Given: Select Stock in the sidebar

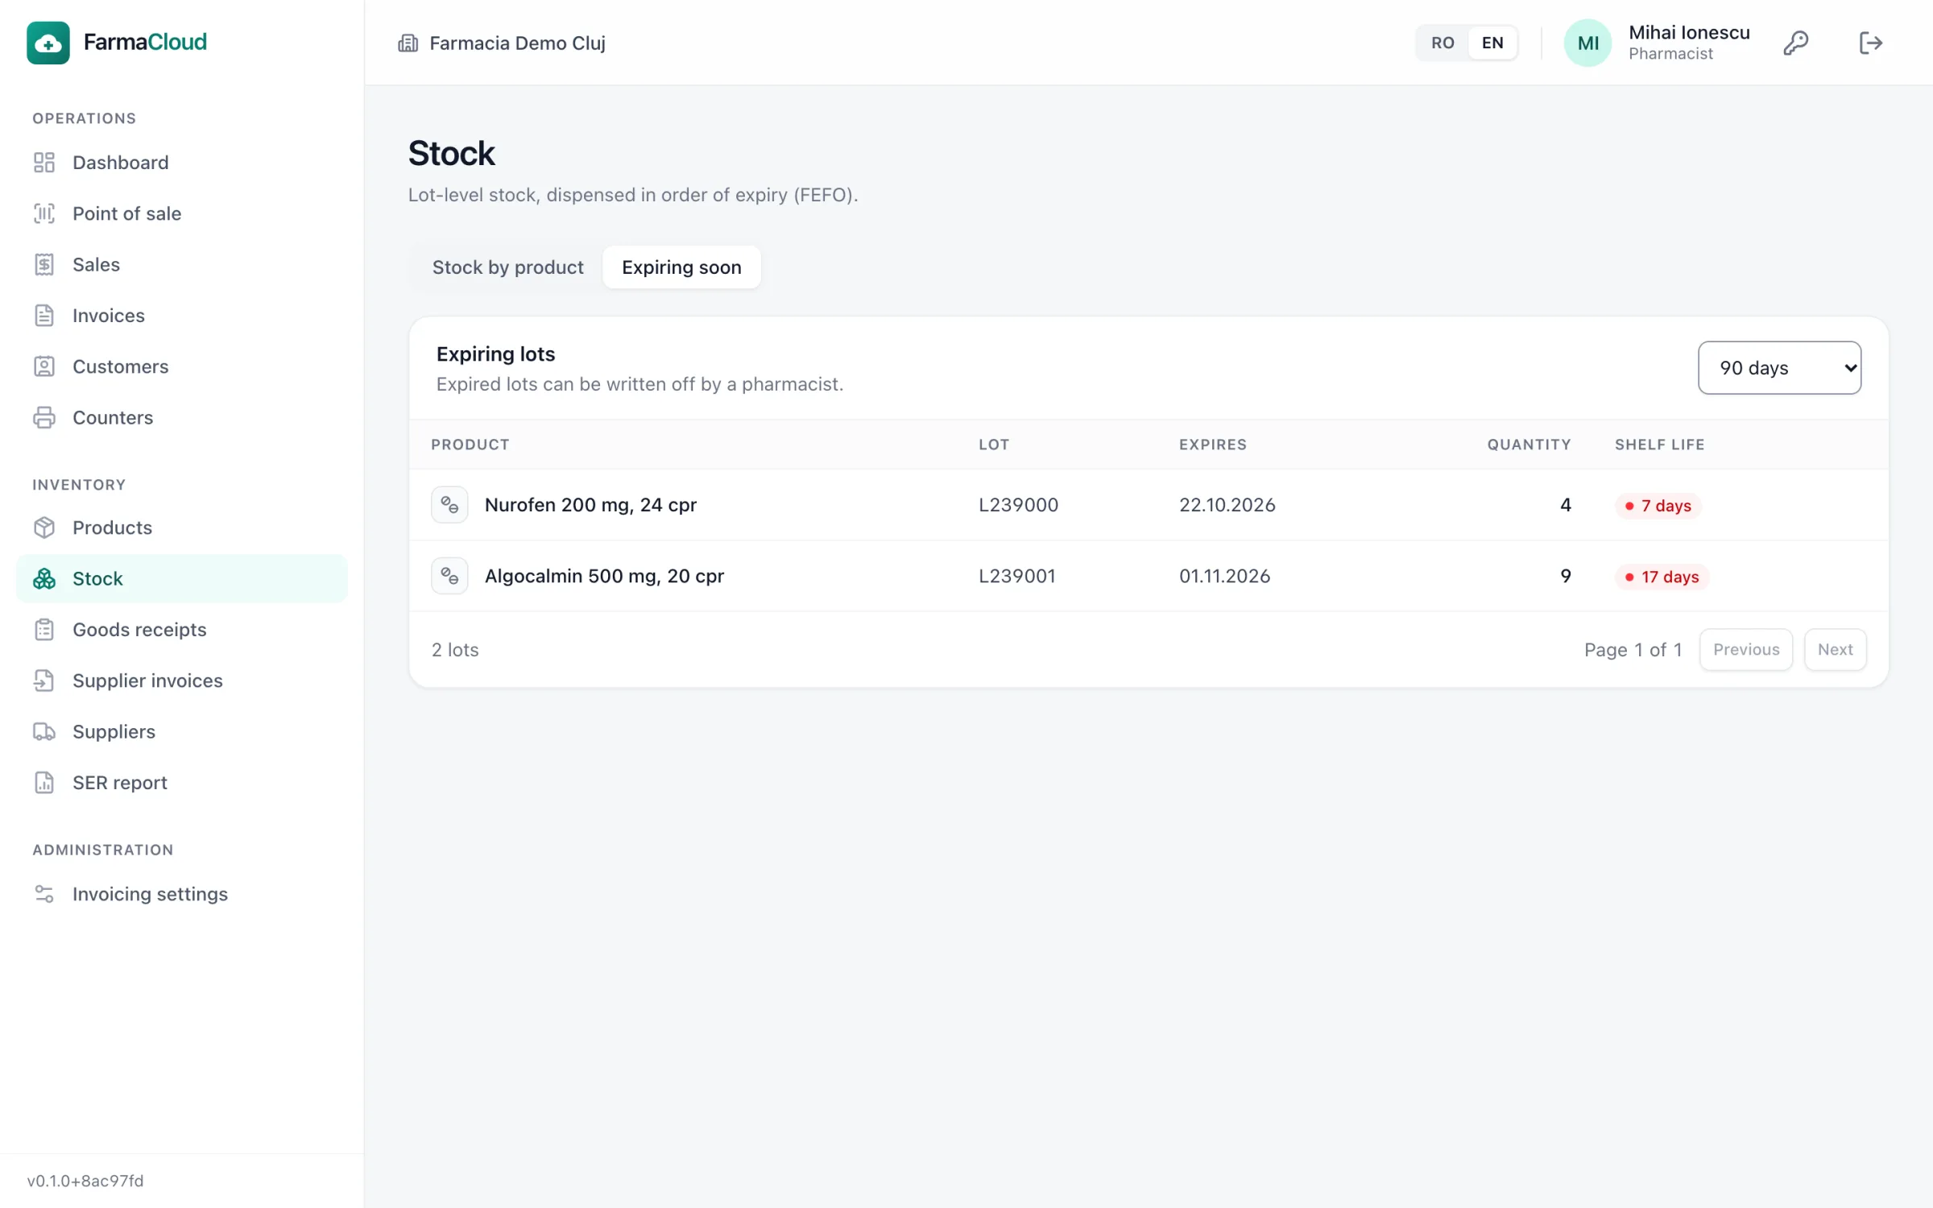Looking at the screenshot, I should pyautogui.click(x=182, y=578).
